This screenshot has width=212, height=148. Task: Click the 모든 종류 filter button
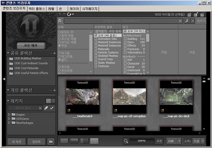(x=115, y=31)
